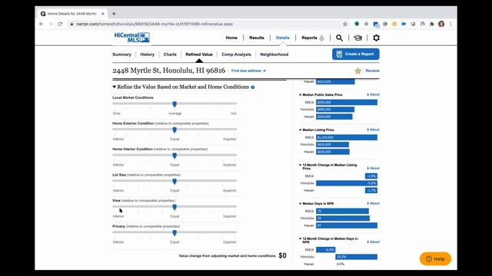The width and height of the screenshot is (492, 276).
Task: Open the Details menu item
Action: [x=283, y=38]
